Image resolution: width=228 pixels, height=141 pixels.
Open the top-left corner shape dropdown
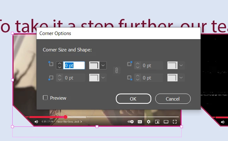[103, 65]
